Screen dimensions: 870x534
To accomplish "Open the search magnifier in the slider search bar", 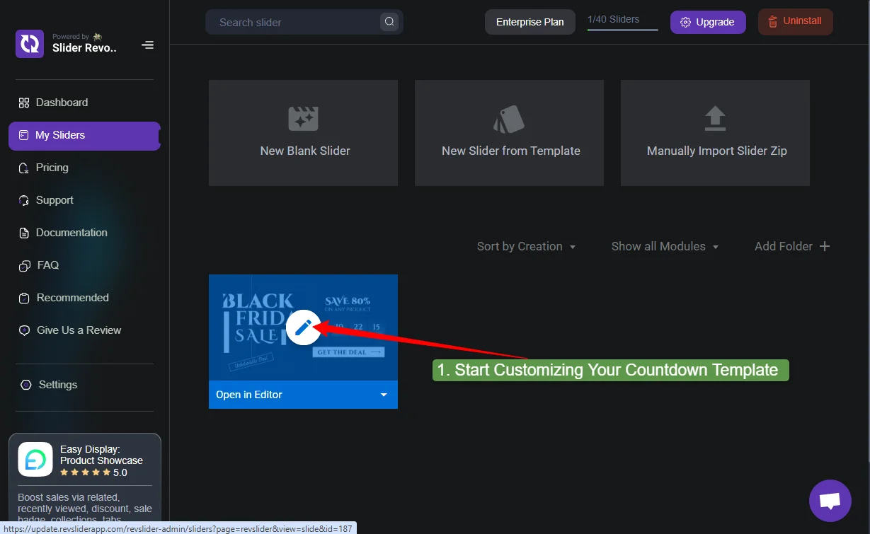I will (x=389, y=22).
